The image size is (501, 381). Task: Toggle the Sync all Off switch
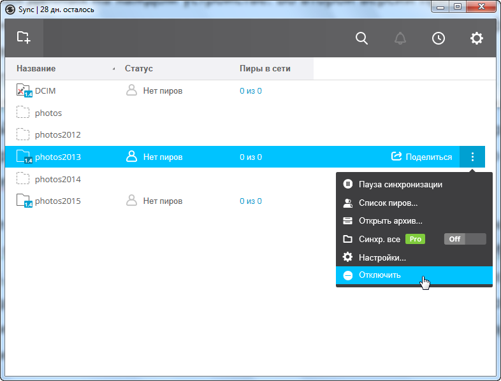465,239
